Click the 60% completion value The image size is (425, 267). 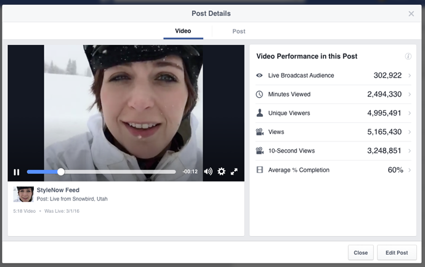[x=395, y=170]
